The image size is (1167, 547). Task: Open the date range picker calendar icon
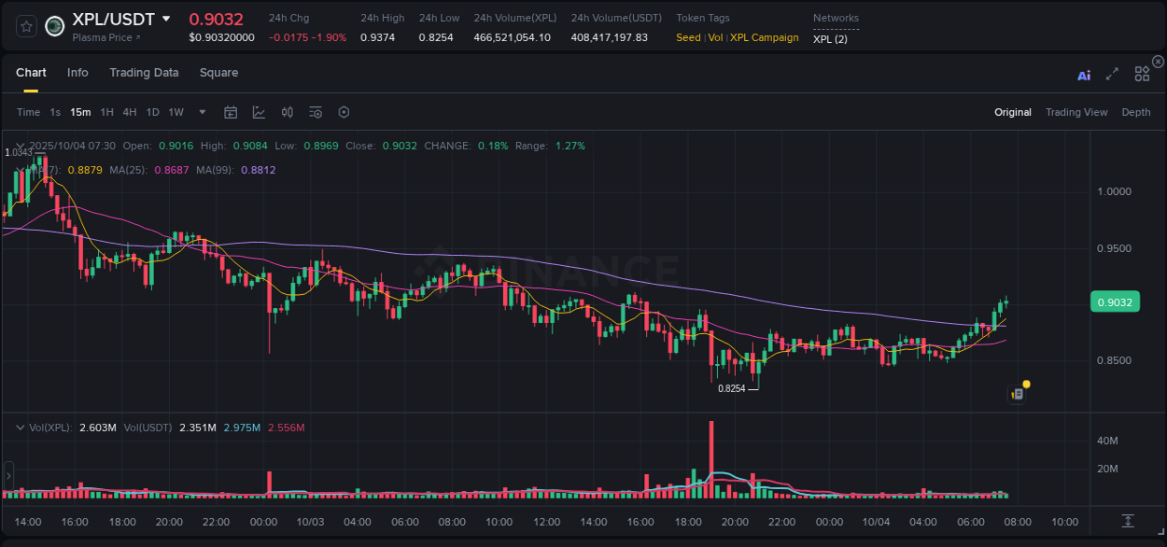(231, 112)
